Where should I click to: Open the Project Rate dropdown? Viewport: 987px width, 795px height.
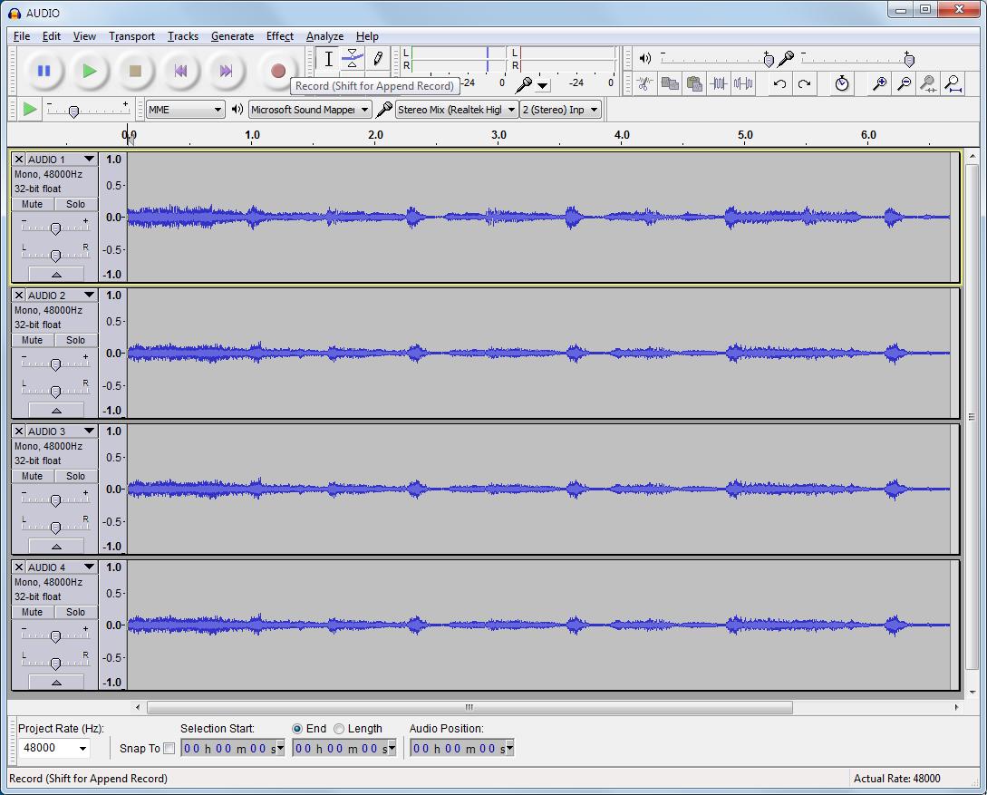82,749
